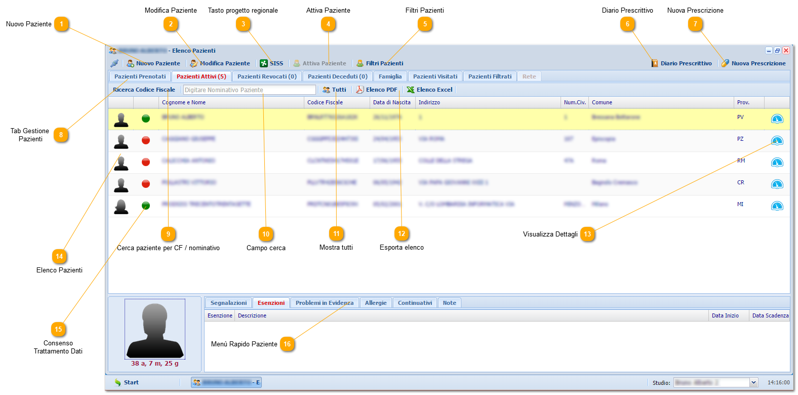Click patient avatar icon in CR row

pos(121,185)
